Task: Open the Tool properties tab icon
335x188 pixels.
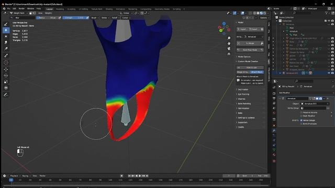Action: click(274, 87)
